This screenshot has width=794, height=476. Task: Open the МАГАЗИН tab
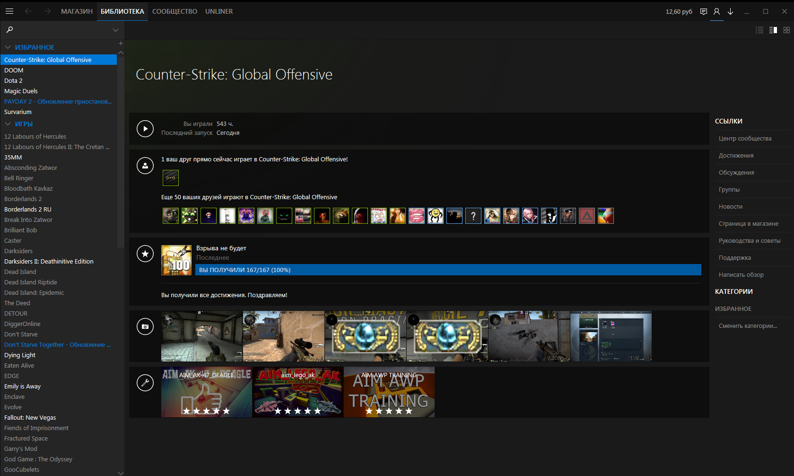click(77, 11)
